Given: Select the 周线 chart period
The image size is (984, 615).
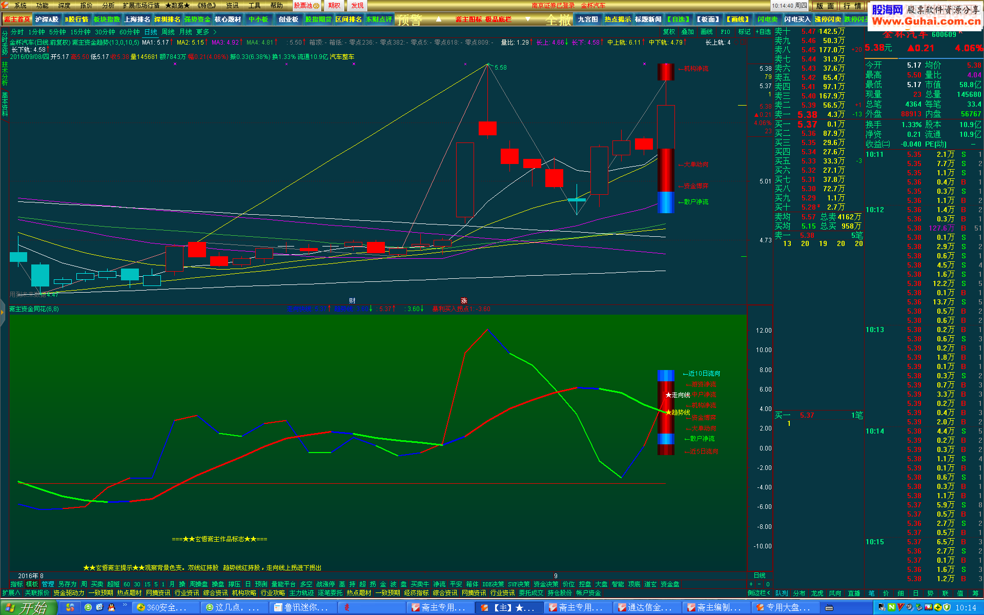Looking at the screenshot, I should pyautogui.click(x=168, y=32).
